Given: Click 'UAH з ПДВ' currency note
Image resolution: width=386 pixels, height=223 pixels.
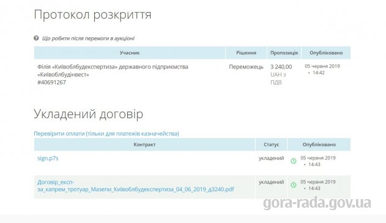Looking at the screenshot, I should click(278, 78).
